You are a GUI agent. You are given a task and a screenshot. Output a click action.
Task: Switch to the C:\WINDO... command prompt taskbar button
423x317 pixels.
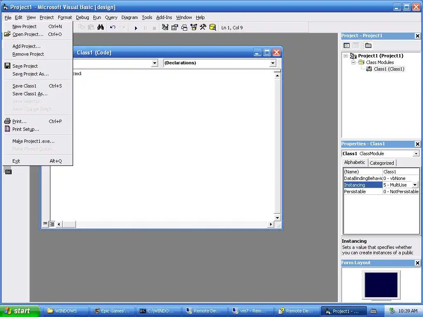pos(158,311)
